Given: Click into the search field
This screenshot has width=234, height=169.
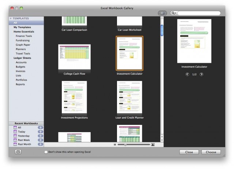Looking at the screenshot, I should [x=199, y=13].
